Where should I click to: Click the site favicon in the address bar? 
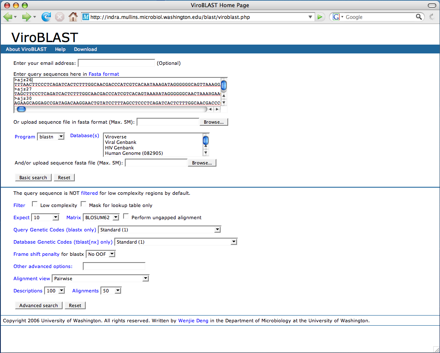(x=86, y=17)
